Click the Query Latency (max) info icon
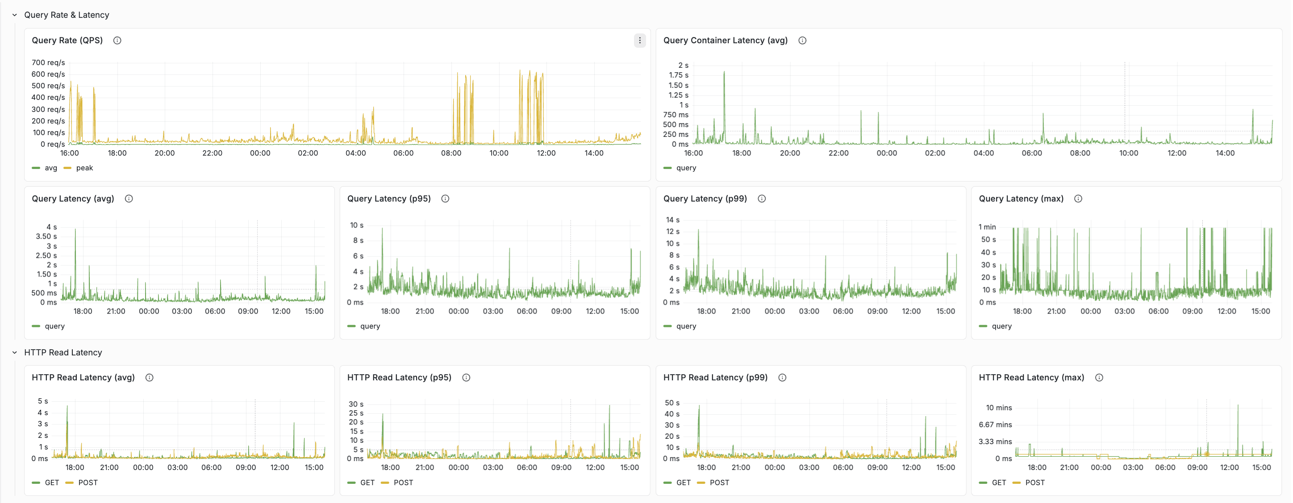The image size is (1293, 503). tap(1078, 198)
